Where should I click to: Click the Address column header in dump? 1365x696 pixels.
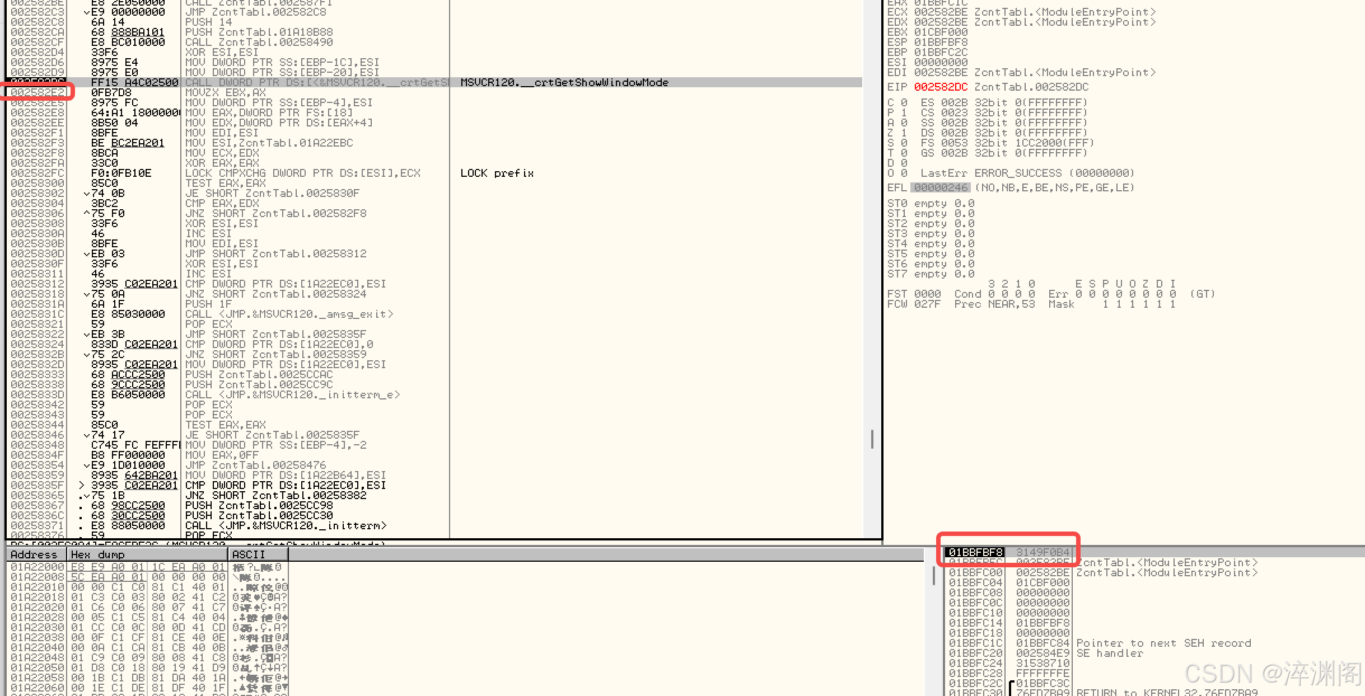[35, 554]
